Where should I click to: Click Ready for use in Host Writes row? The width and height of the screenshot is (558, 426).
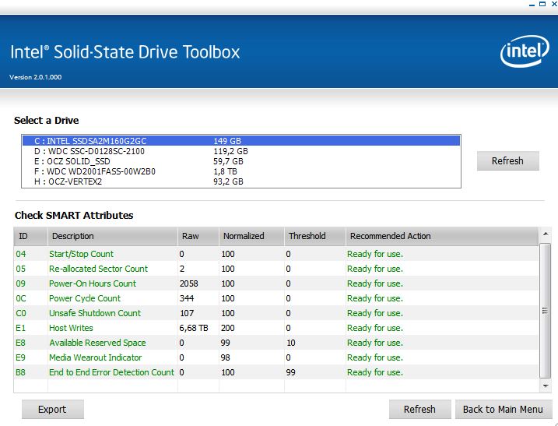coord(375,328)
